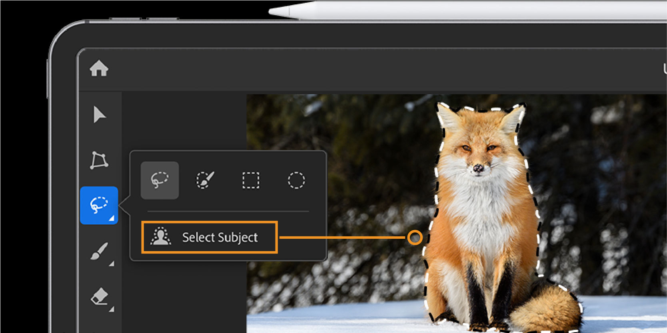This screenshot has width=667, height=333.
Task: Select the Move tool
Action: pyautogui.click(x=99, y=115)
